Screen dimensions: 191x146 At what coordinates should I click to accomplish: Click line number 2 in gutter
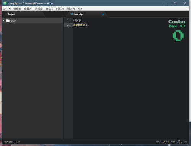tap(68, 25)
